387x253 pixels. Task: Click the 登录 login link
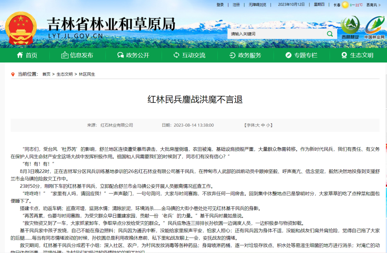coord(220,5)
